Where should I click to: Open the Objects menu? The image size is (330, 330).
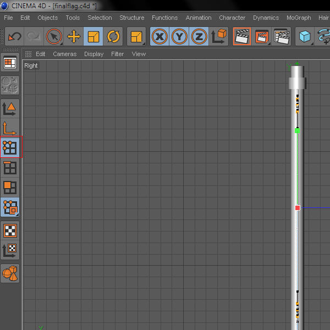click(x=48, y=18)
